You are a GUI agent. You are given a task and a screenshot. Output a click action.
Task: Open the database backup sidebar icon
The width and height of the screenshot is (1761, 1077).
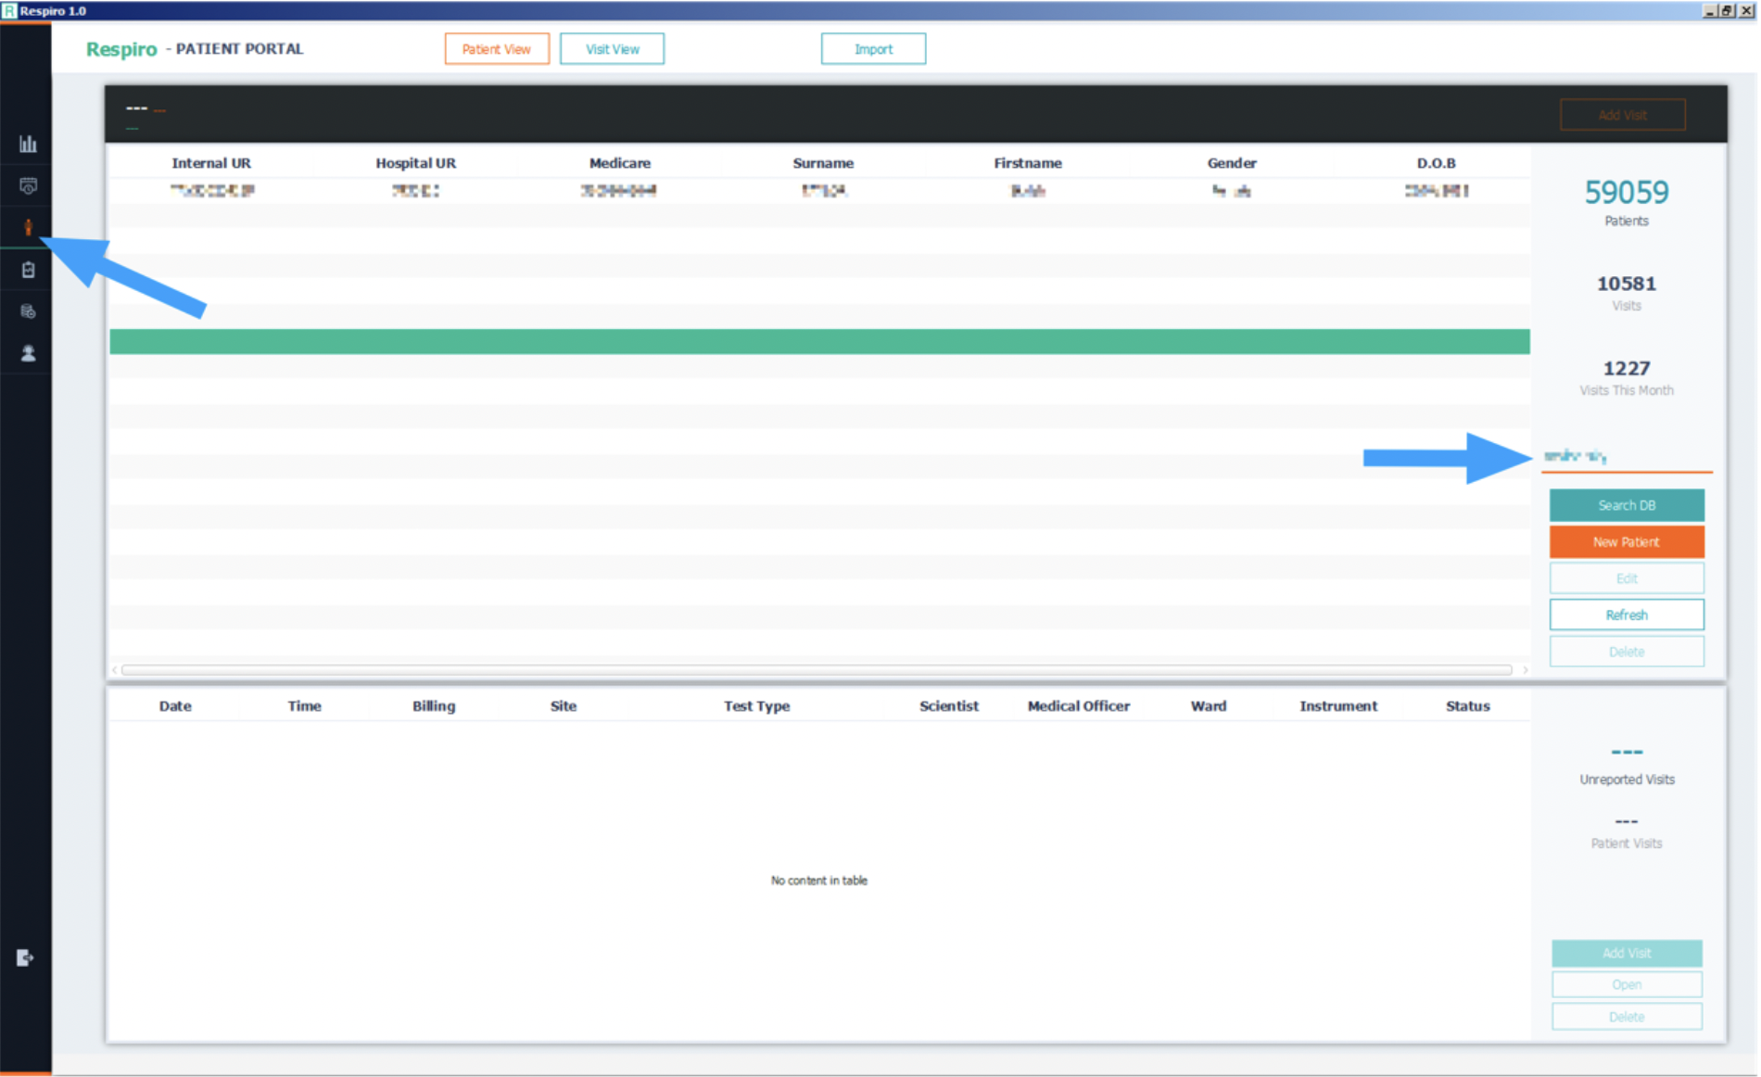tap(28, 311)
